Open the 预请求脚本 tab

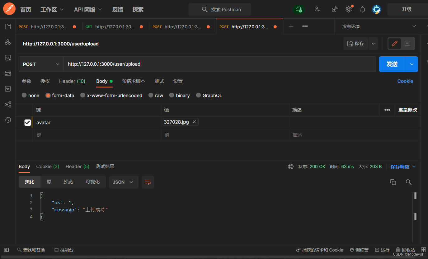pyautogui.click(x=134, y=81)
